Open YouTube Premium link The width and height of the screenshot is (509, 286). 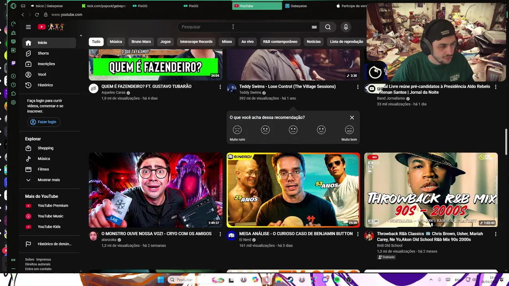coord(49,206)
